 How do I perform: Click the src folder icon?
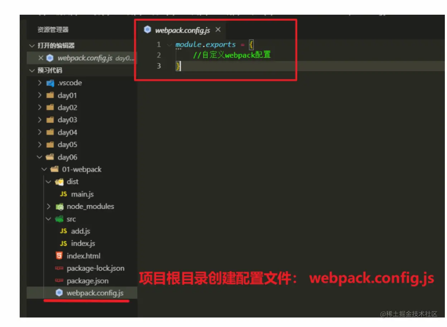coord(59,219)
